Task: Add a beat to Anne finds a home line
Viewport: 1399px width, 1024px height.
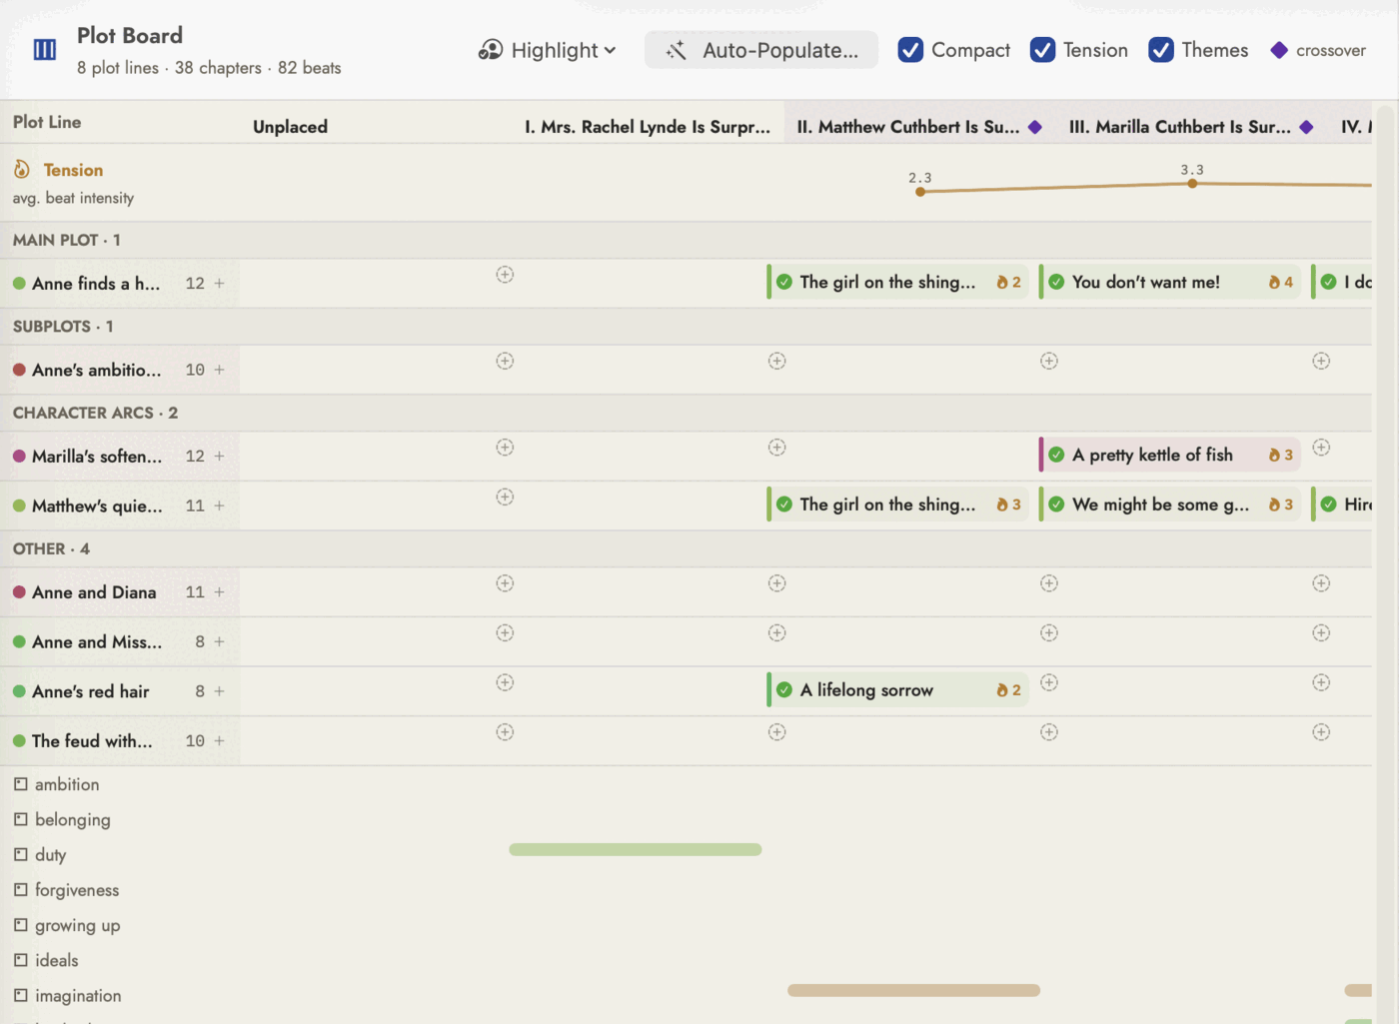Action: click(219, 284)
